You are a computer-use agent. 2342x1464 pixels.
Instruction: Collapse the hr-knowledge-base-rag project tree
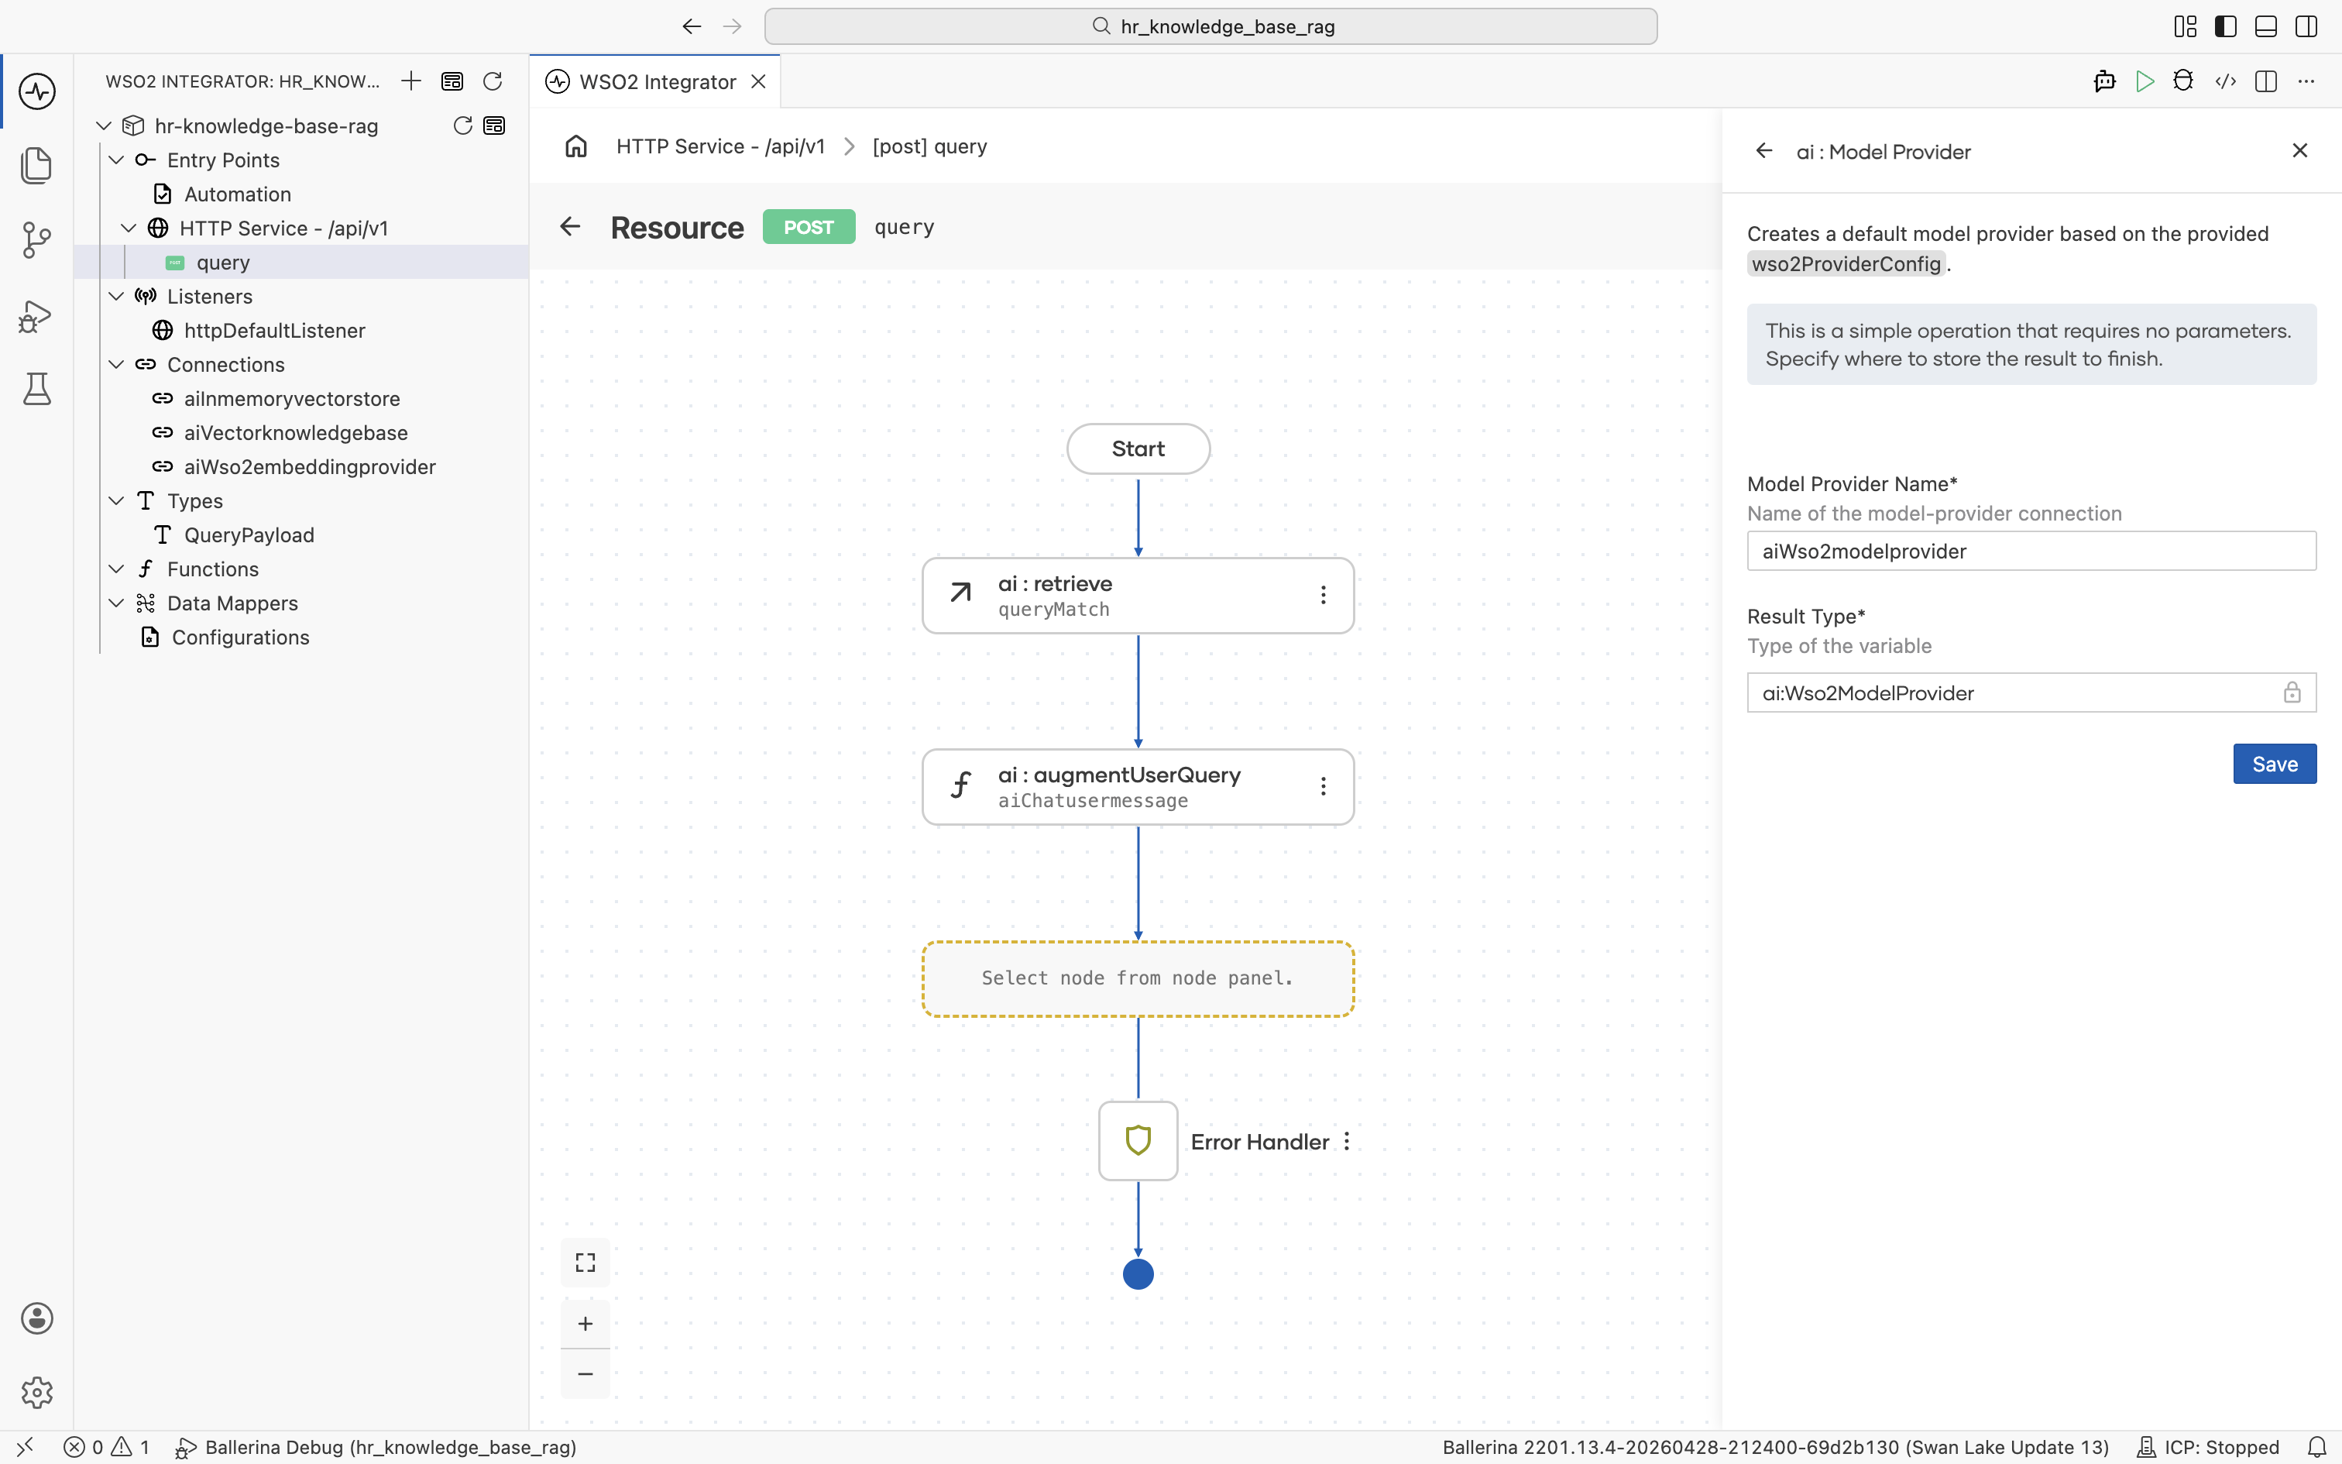coord(104,125)
